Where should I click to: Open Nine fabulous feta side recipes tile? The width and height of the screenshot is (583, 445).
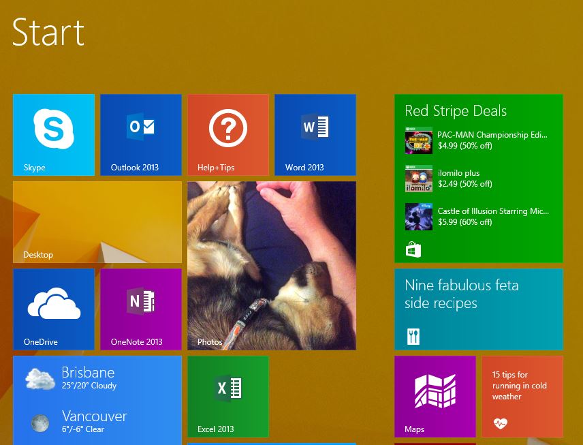[479, 309]
